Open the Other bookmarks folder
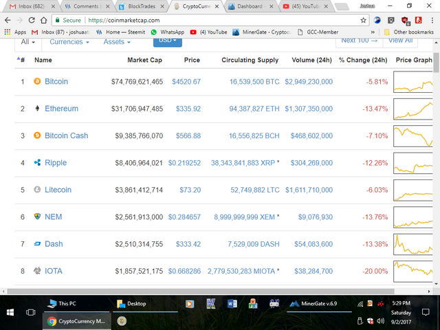Viewport: 440px width, 330px height. tap(409, 32)
